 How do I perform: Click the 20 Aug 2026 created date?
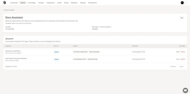click(x=10, y=29)
